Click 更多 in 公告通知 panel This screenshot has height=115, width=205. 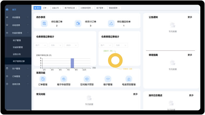[190, 17]
